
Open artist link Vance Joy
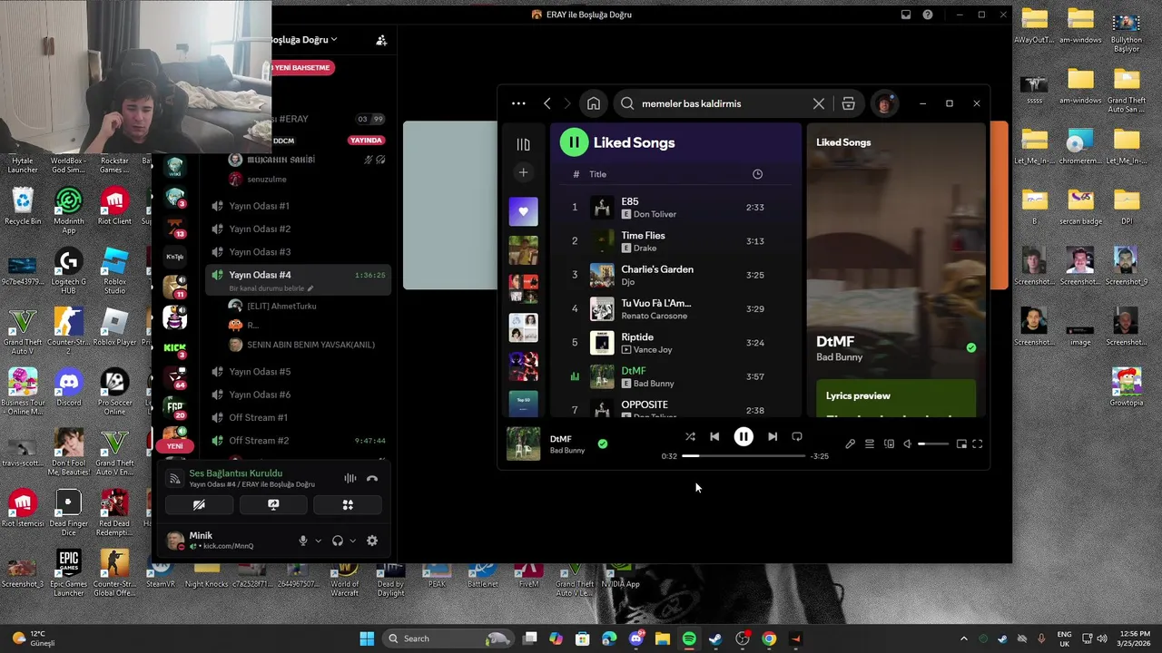[x=653, y=350]
